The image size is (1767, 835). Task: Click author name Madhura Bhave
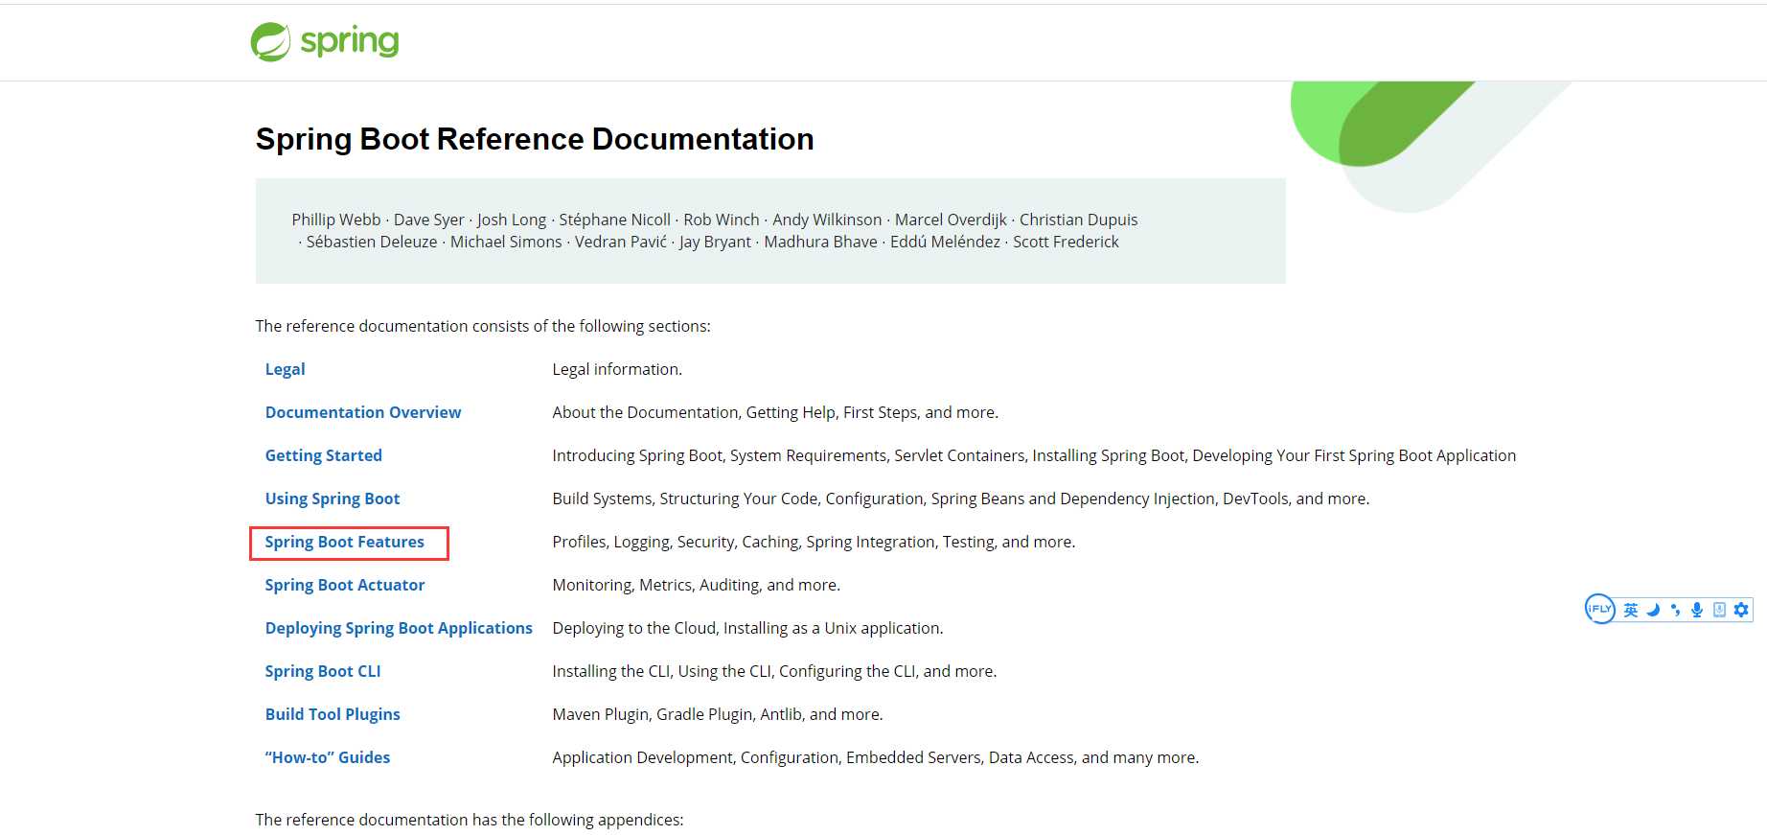click(x=820, y=242)
